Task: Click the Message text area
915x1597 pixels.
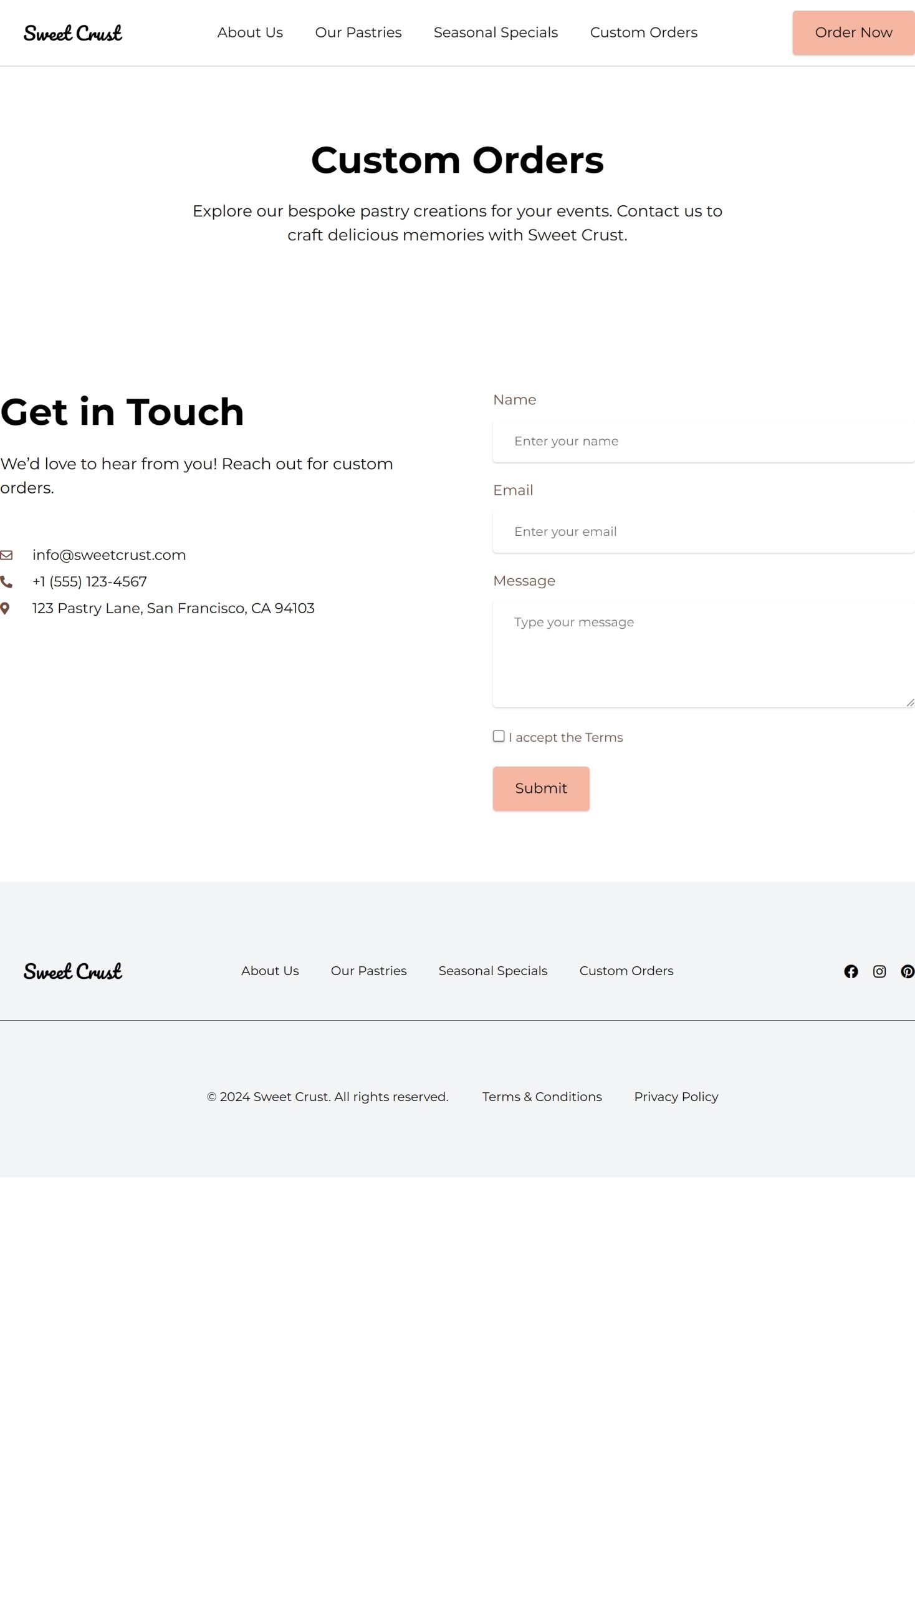Action: [x=704, y=654]
